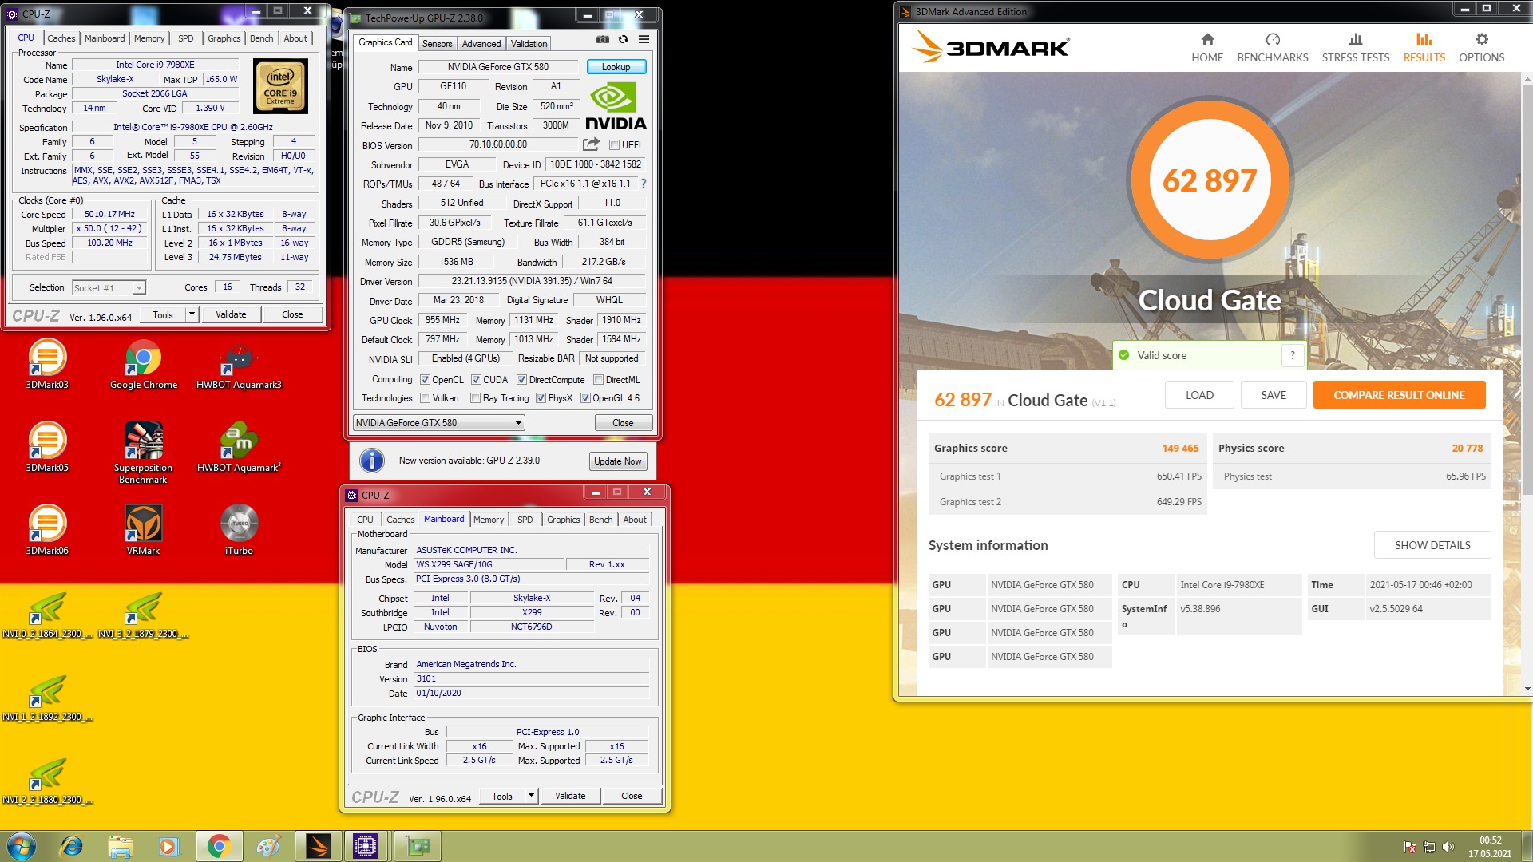Click the 3DMARK logo
This screenshot has height=862, width=1533.
[x=990, y=48]
